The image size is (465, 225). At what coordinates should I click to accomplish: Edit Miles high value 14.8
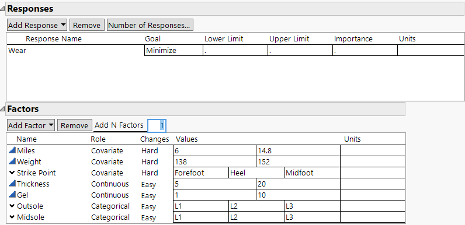298,151
